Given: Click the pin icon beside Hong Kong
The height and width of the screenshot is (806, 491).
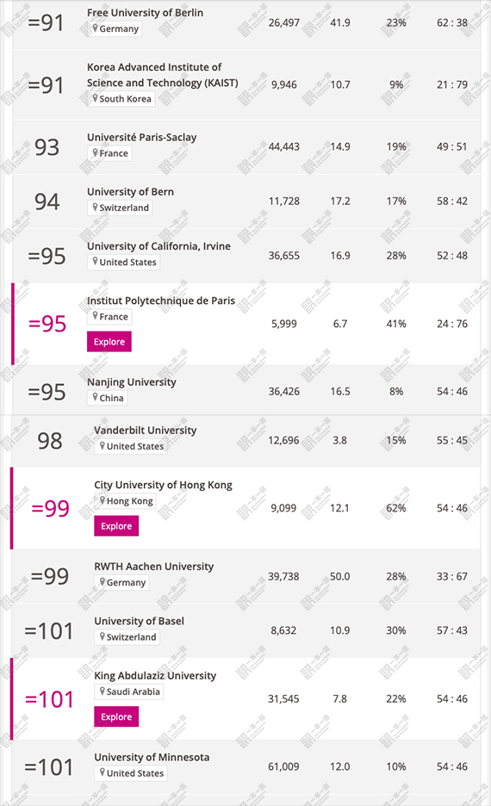Looking at the screenshot, I should (103, 500).
